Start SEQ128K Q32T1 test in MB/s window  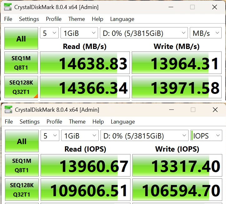pyautogui.click(x=21, y=87)
